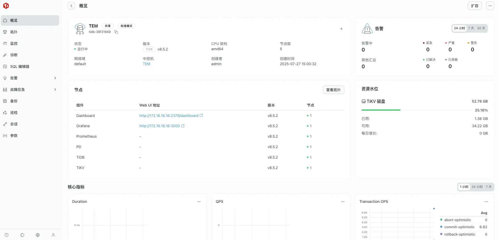The image size is (498, 240).
Task: Open the Duration chart options menu
Action: [199, 202]
